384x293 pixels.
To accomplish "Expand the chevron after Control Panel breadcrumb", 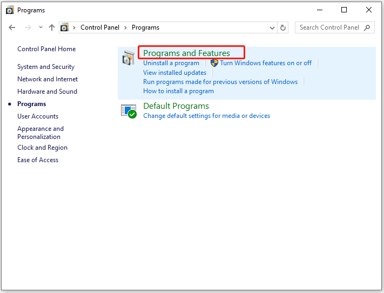I will point(126,27).
